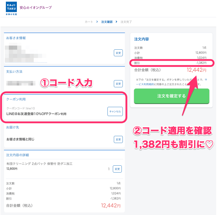Screen dimensions: 218x215
Task: Click the 注文内容の詳細 section heading
Action: click(18, 155)
